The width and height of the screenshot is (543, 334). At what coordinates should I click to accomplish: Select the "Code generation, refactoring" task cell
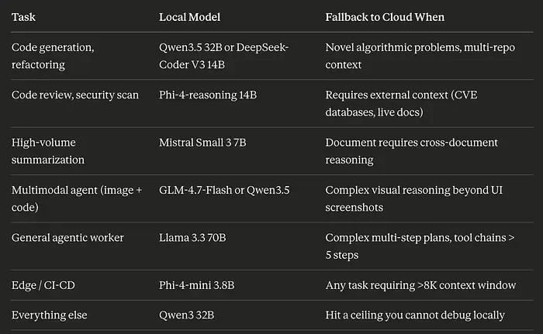coord(53,56)
